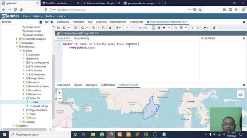Click the delete trash icon
The image size is (247, 138).
[x=110, y=28]
